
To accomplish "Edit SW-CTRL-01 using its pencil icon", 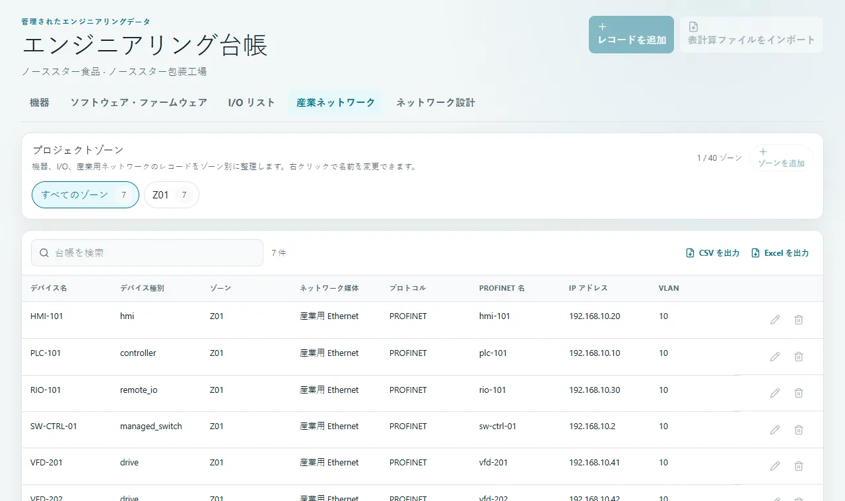I will (x=775, y=430).
